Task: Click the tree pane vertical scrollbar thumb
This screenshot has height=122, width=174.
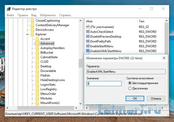Action: click(80, 63)
